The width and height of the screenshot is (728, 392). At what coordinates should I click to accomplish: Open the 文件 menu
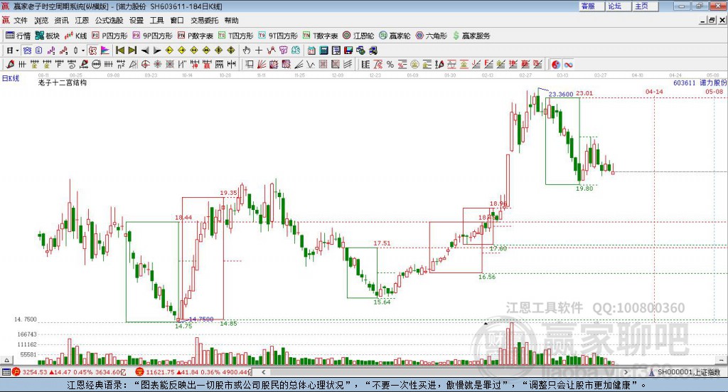pos(21,21)
